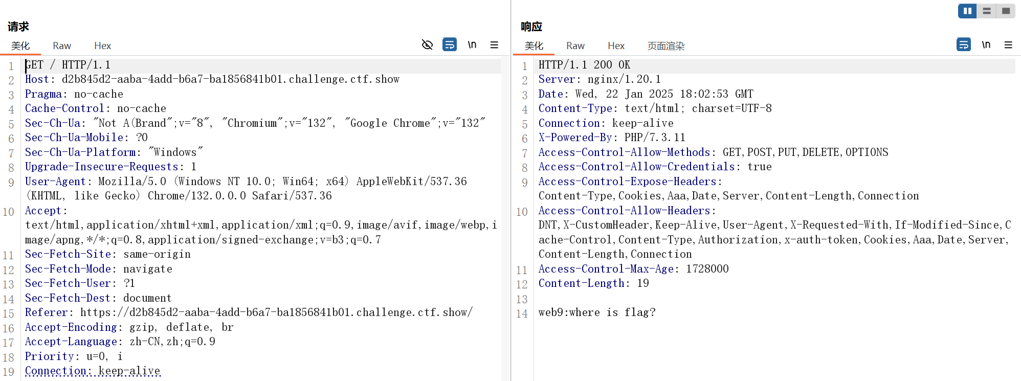Viewport: 1021px width, 381px height.
Task: Switch response to Hex tab
Action: [x=616, y=46]
